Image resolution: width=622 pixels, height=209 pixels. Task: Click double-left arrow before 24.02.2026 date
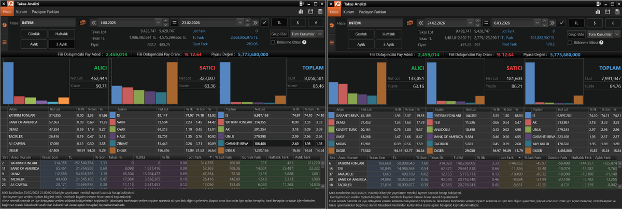click(x=421, y=23)
